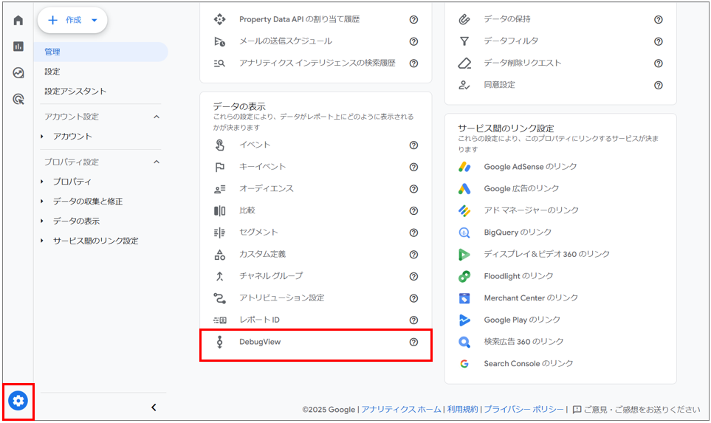
Task: Click the help icon beside カスタム定義
Action: click(413, 255)
